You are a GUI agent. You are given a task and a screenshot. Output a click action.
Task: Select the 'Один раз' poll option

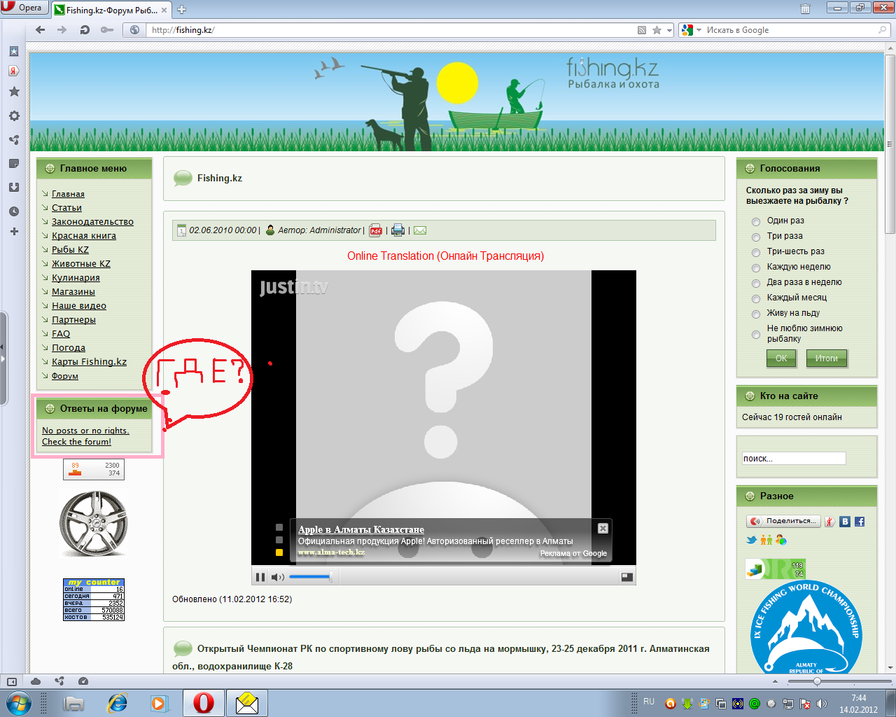[x=756, y=221]
